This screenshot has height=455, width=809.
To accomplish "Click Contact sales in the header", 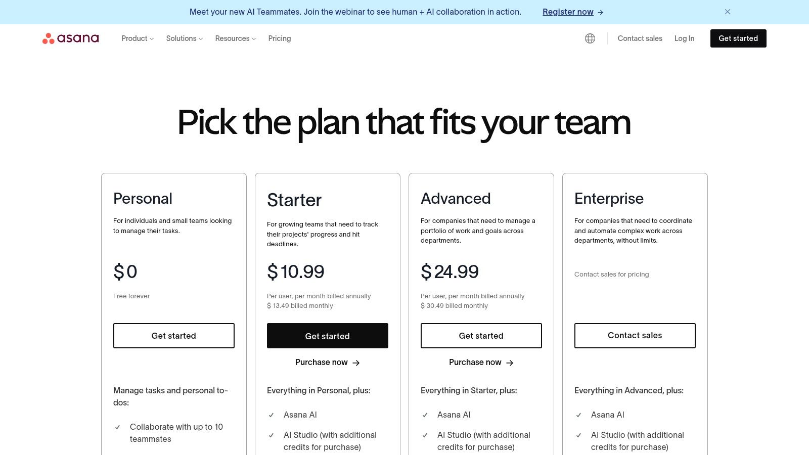I will 640,38.
